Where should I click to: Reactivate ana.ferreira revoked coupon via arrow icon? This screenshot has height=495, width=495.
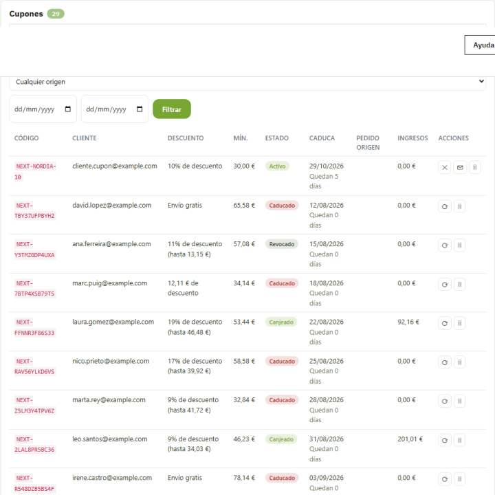(445, 245)
